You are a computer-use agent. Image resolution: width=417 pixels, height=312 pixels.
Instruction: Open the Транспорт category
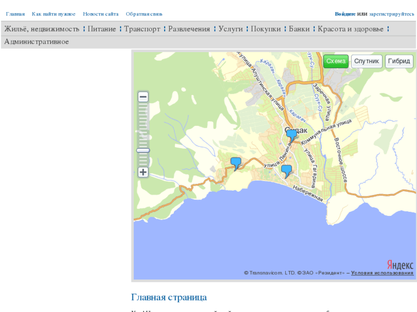142,29
